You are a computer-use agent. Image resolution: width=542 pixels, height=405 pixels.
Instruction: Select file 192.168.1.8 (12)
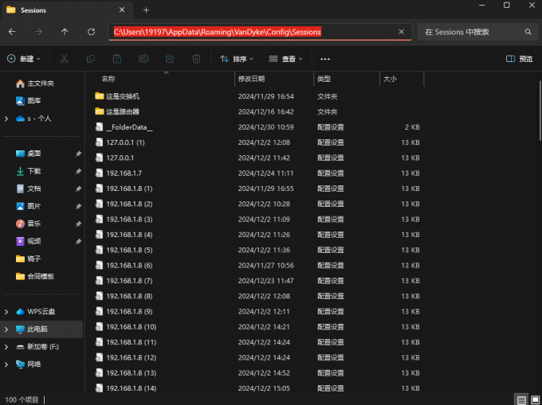pyautogui.click(x=132, y=357)
